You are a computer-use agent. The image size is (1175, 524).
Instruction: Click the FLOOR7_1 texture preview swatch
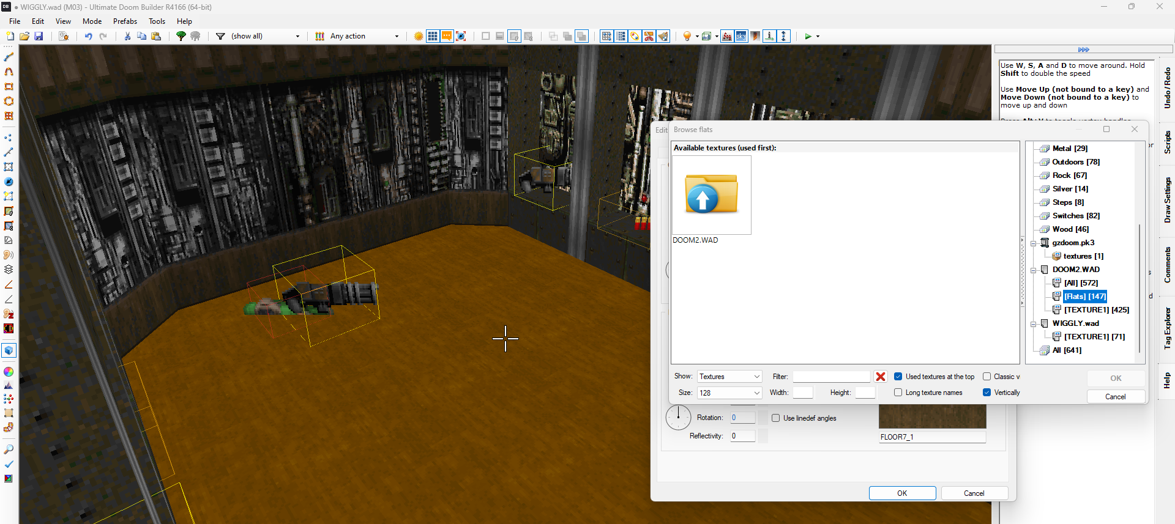point(932,417)
